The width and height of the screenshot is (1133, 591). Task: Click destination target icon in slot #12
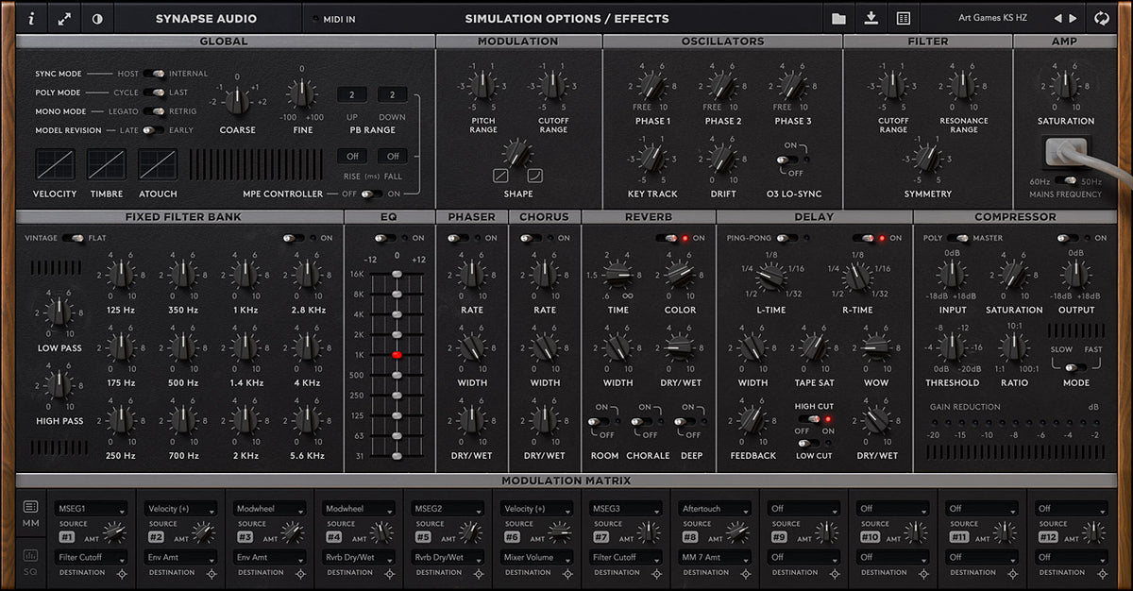[x=1101, y=573]
